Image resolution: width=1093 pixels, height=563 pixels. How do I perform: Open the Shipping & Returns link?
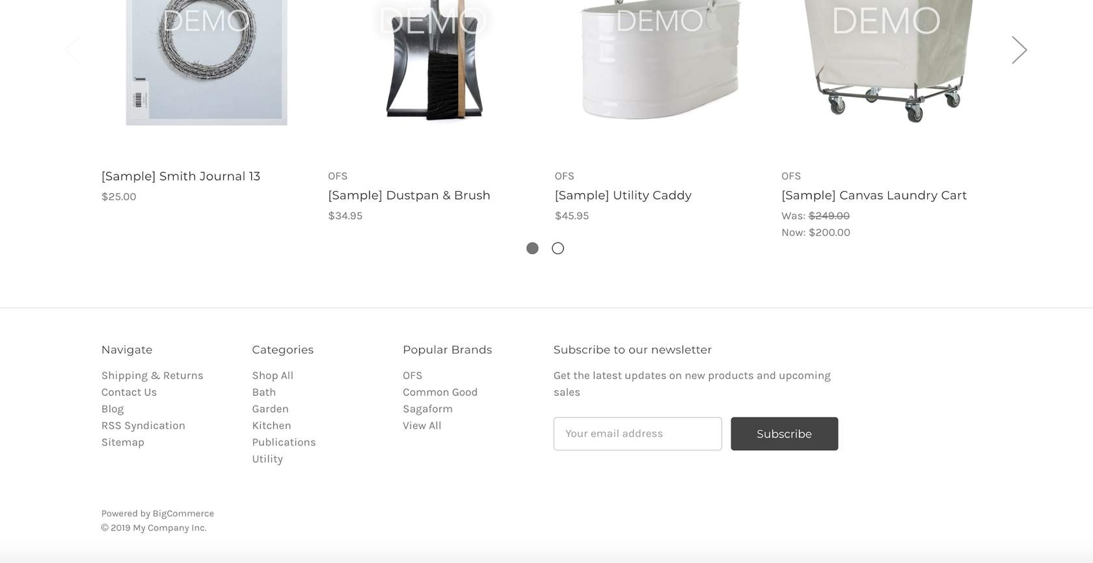coord(152,376)
